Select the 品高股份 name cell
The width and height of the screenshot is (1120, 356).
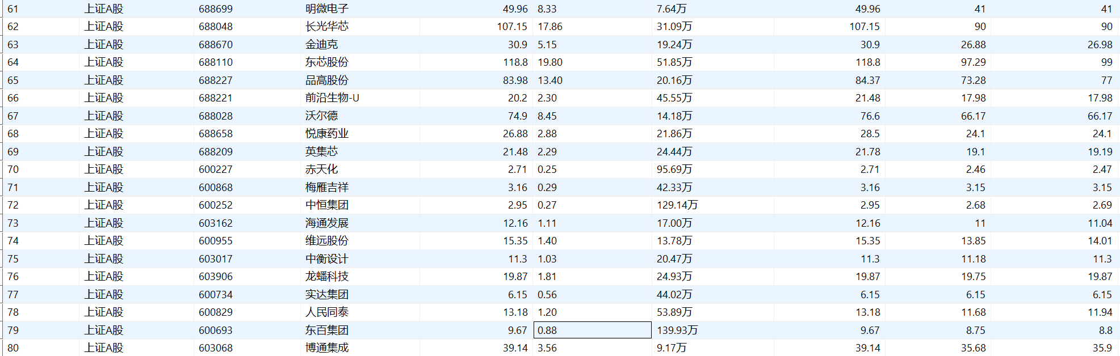pos(327,80)
